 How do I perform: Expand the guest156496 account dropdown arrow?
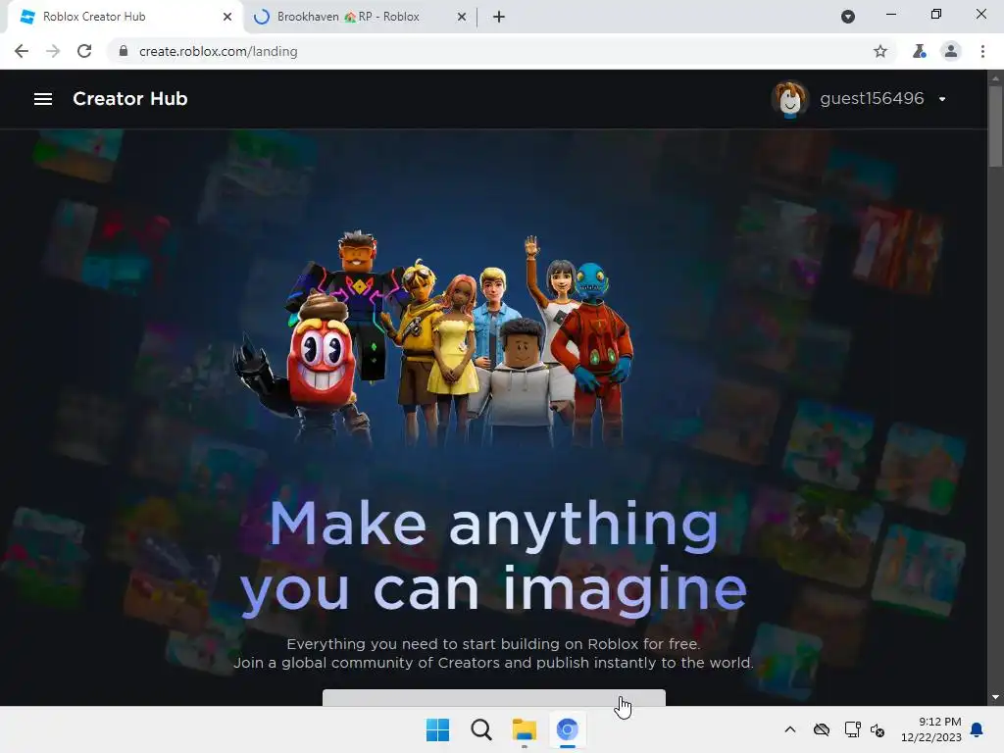tap(942, 99)
